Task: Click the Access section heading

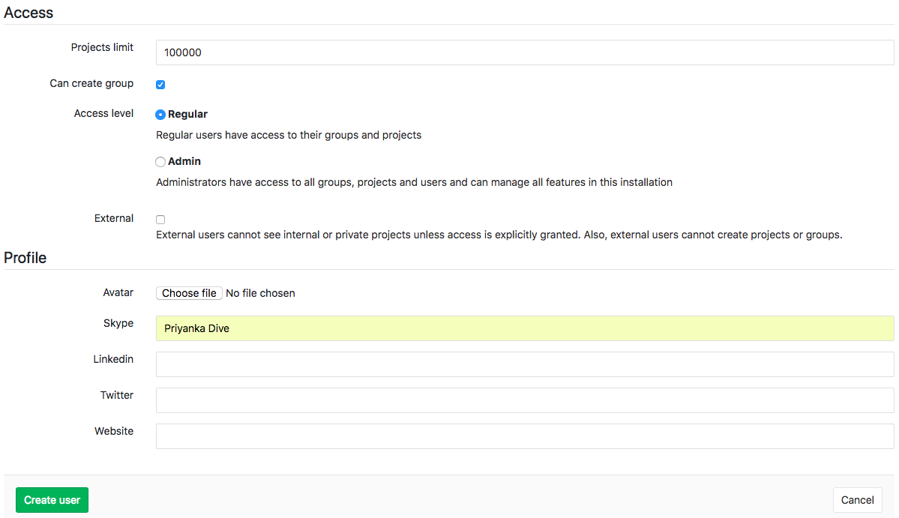Action: [x=28, y=13]
